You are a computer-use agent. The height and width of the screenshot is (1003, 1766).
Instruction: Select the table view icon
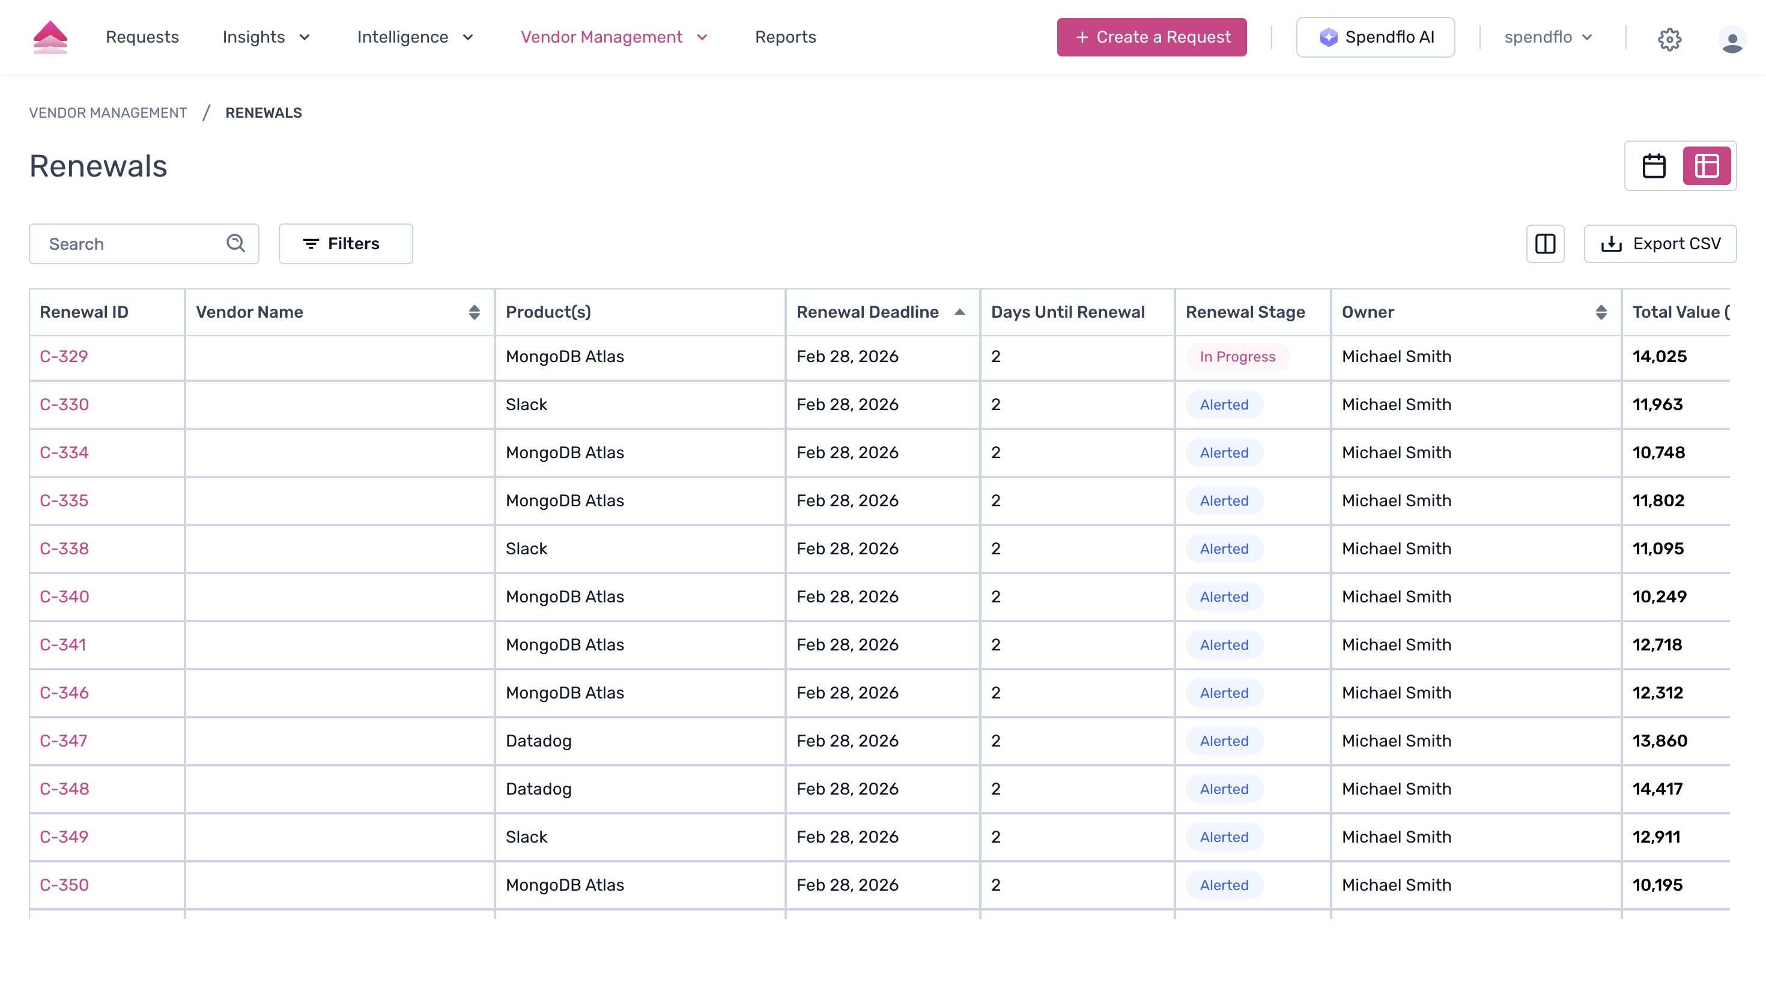pos(1706,166)
